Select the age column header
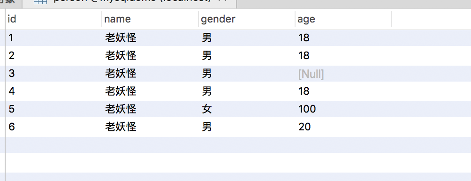This screenshot has width=471, height=181. pos(344,19)
